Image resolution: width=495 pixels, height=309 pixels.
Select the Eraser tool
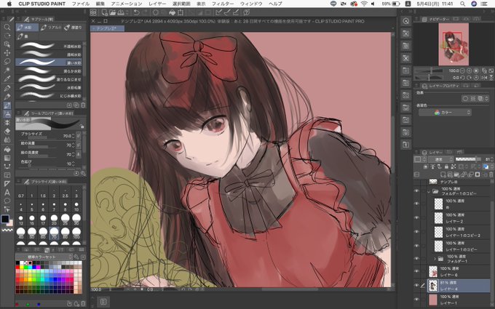[7, 132]
